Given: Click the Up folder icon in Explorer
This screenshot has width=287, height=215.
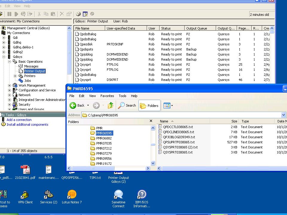Looking at the screenshot, I should click(111, 105).
